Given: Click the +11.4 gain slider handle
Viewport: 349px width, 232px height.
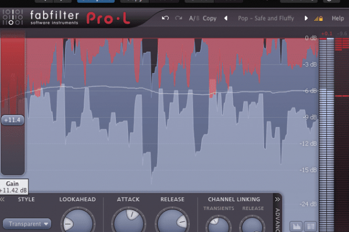Looking at the screenshot, I should pyautogui.click(x=13, y=120).
